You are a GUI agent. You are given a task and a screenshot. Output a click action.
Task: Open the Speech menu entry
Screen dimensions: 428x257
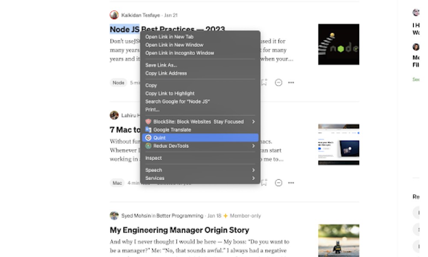tap(200, 170)
